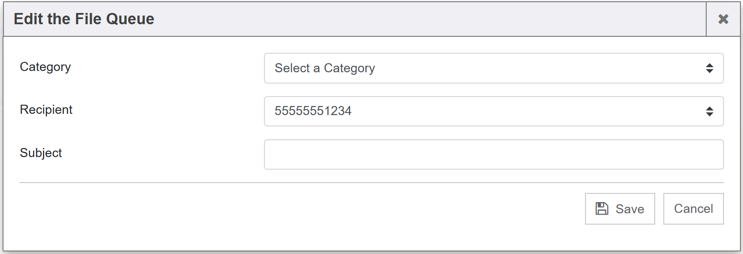Click the Category field's up-down arrow icon
743x254 pixels.
[709, 68]
